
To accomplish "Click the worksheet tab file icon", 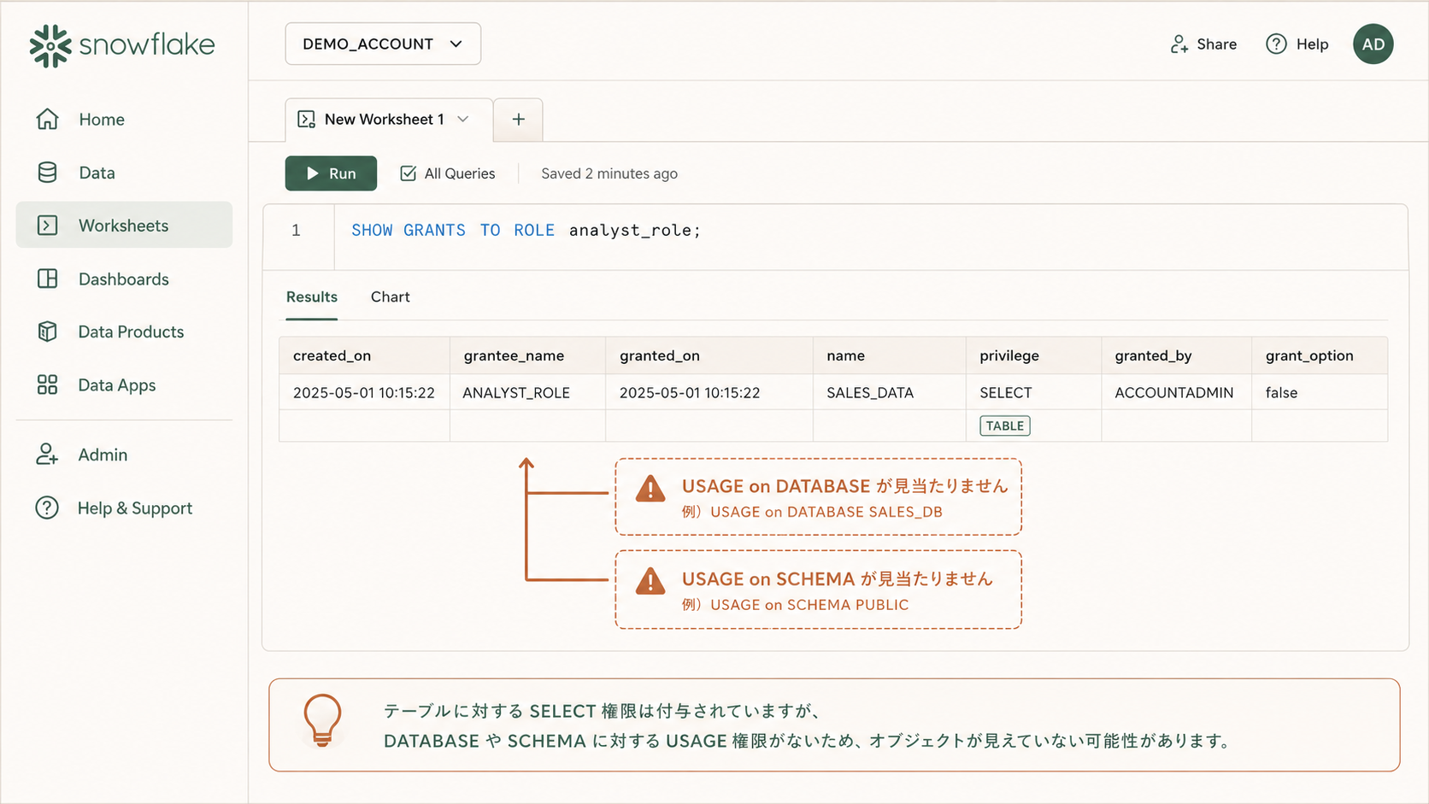I will pyautogui.click(x=306, y=120).
